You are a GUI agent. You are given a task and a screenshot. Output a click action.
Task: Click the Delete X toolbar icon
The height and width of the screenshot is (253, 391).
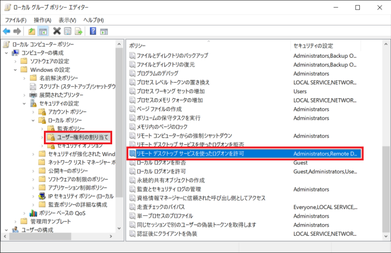(57, 31)
